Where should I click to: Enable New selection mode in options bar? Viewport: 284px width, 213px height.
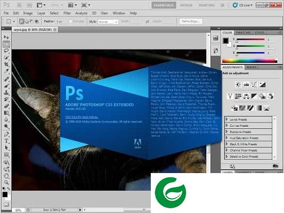coord(21,21)
